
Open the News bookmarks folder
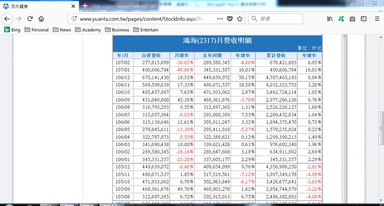coord(62,30)
